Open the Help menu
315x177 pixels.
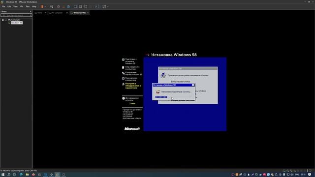pyautogui.click(x=34, y=6)
